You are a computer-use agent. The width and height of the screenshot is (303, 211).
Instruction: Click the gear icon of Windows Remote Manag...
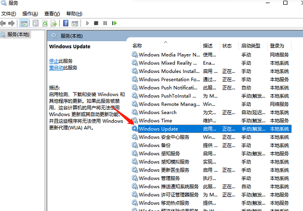click(x=135, y=104)
